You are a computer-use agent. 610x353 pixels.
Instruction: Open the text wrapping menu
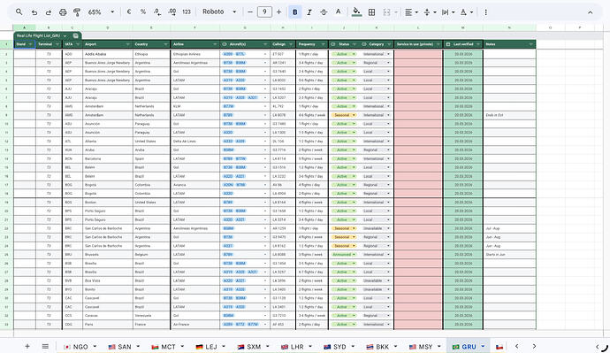[447, 12]
